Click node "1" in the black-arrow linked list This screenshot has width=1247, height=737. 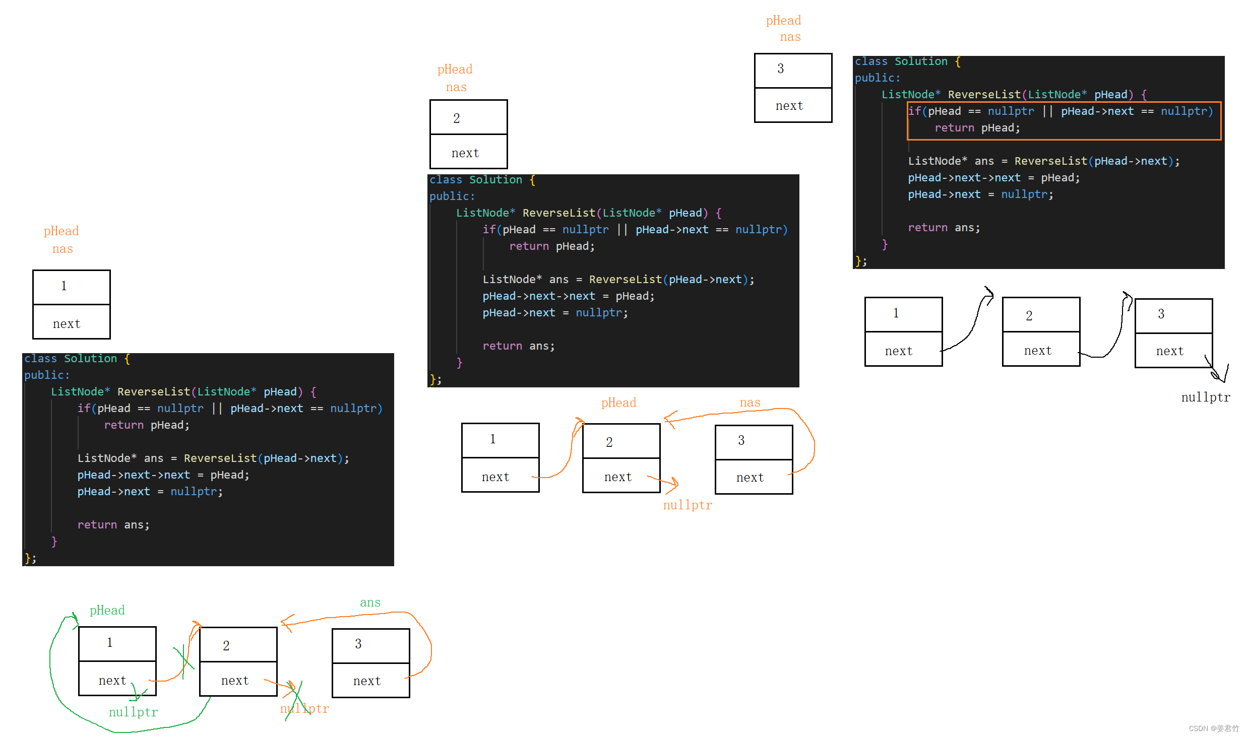tap(903, 332)
